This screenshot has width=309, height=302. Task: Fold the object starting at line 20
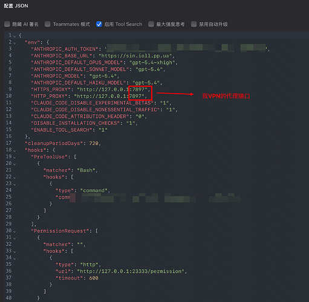[x=15, y=164]
